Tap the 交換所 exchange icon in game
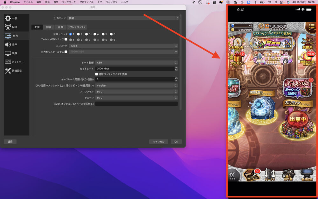The width and height of the screenshot is (318, 199). 308,43
